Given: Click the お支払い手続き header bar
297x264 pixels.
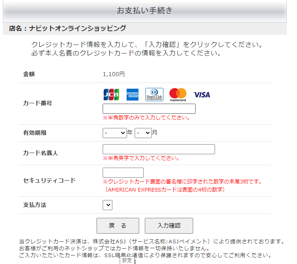Looking at the screenshot, I should [x=145, y=11].
